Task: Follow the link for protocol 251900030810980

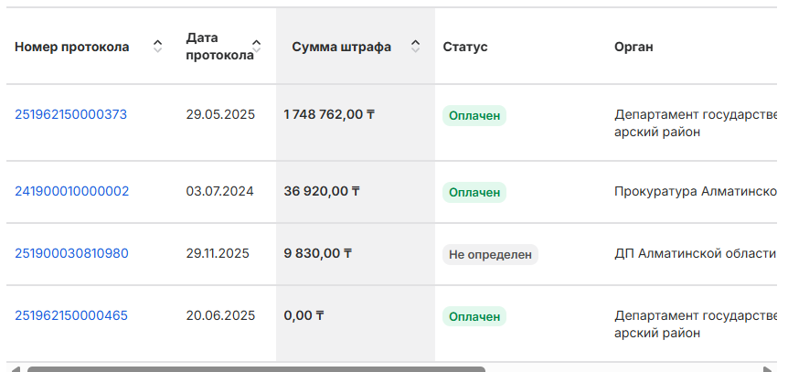Action: pyautogui.click(x=71, y=253)
